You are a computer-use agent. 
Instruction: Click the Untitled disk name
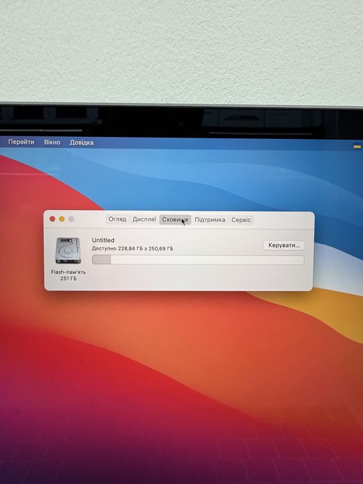[x=103, y=240]
